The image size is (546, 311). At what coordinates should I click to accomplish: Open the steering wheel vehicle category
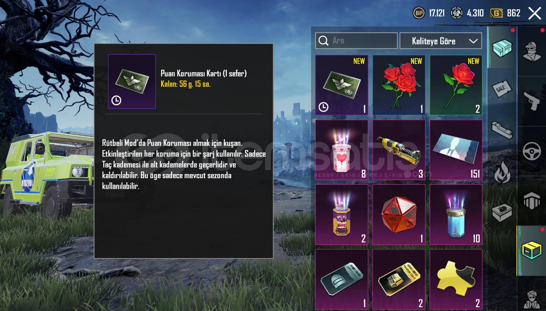click(x=532, y=151)
